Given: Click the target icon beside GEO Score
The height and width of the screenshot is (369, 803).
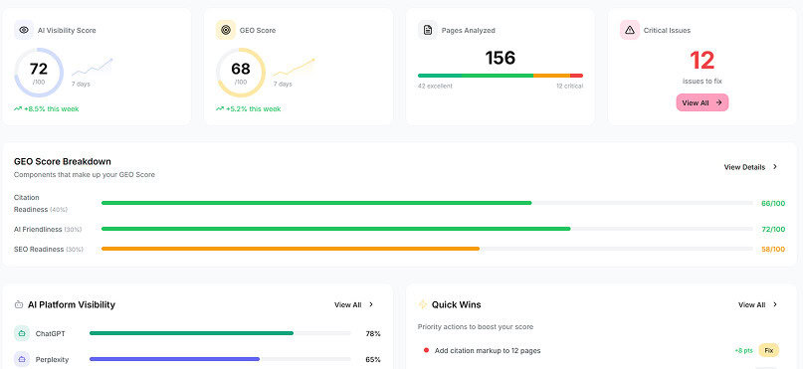Looking at the screenshot, I should [225, 30].
